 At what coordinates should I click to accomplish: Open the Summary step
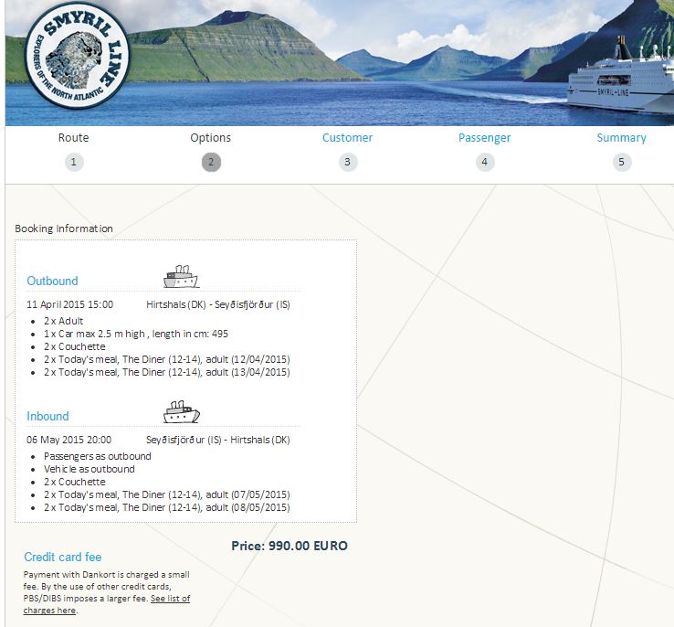pos(622,138)
